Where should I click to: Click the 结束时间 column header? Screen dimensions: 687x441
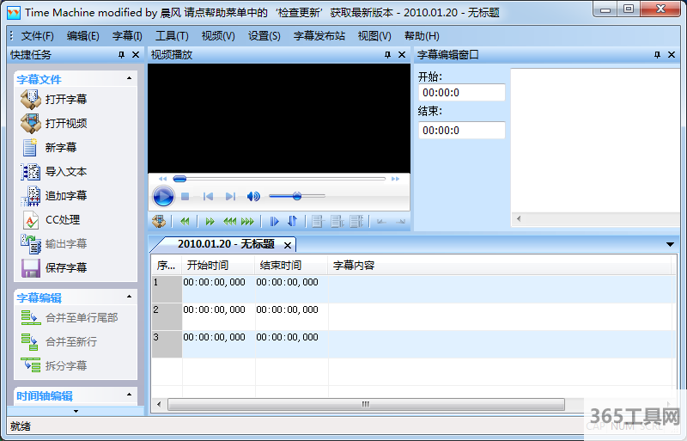(x=291, y=266)
